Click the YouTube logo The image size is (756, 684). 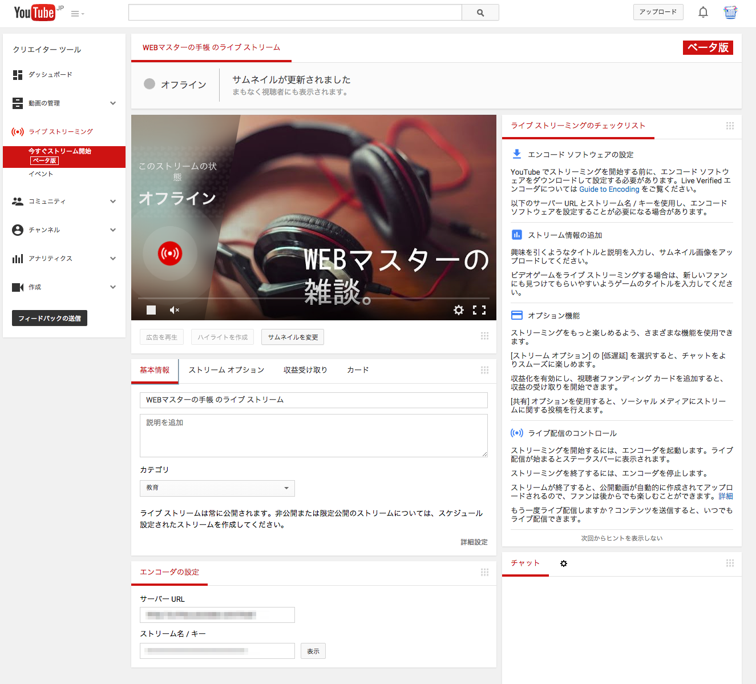click(x=35, y=12)
